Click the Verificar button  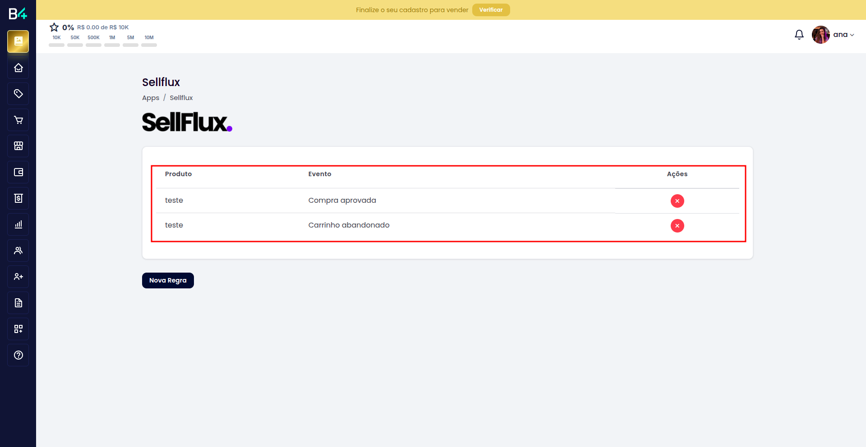pyautogui.click(x=491, y=10)
